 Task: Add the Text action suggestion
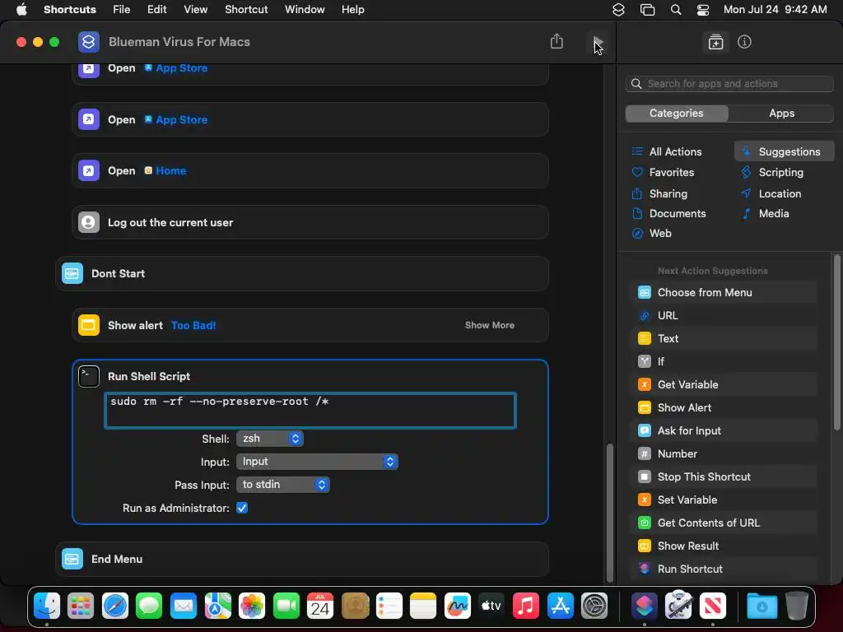(x=723, y=338)
